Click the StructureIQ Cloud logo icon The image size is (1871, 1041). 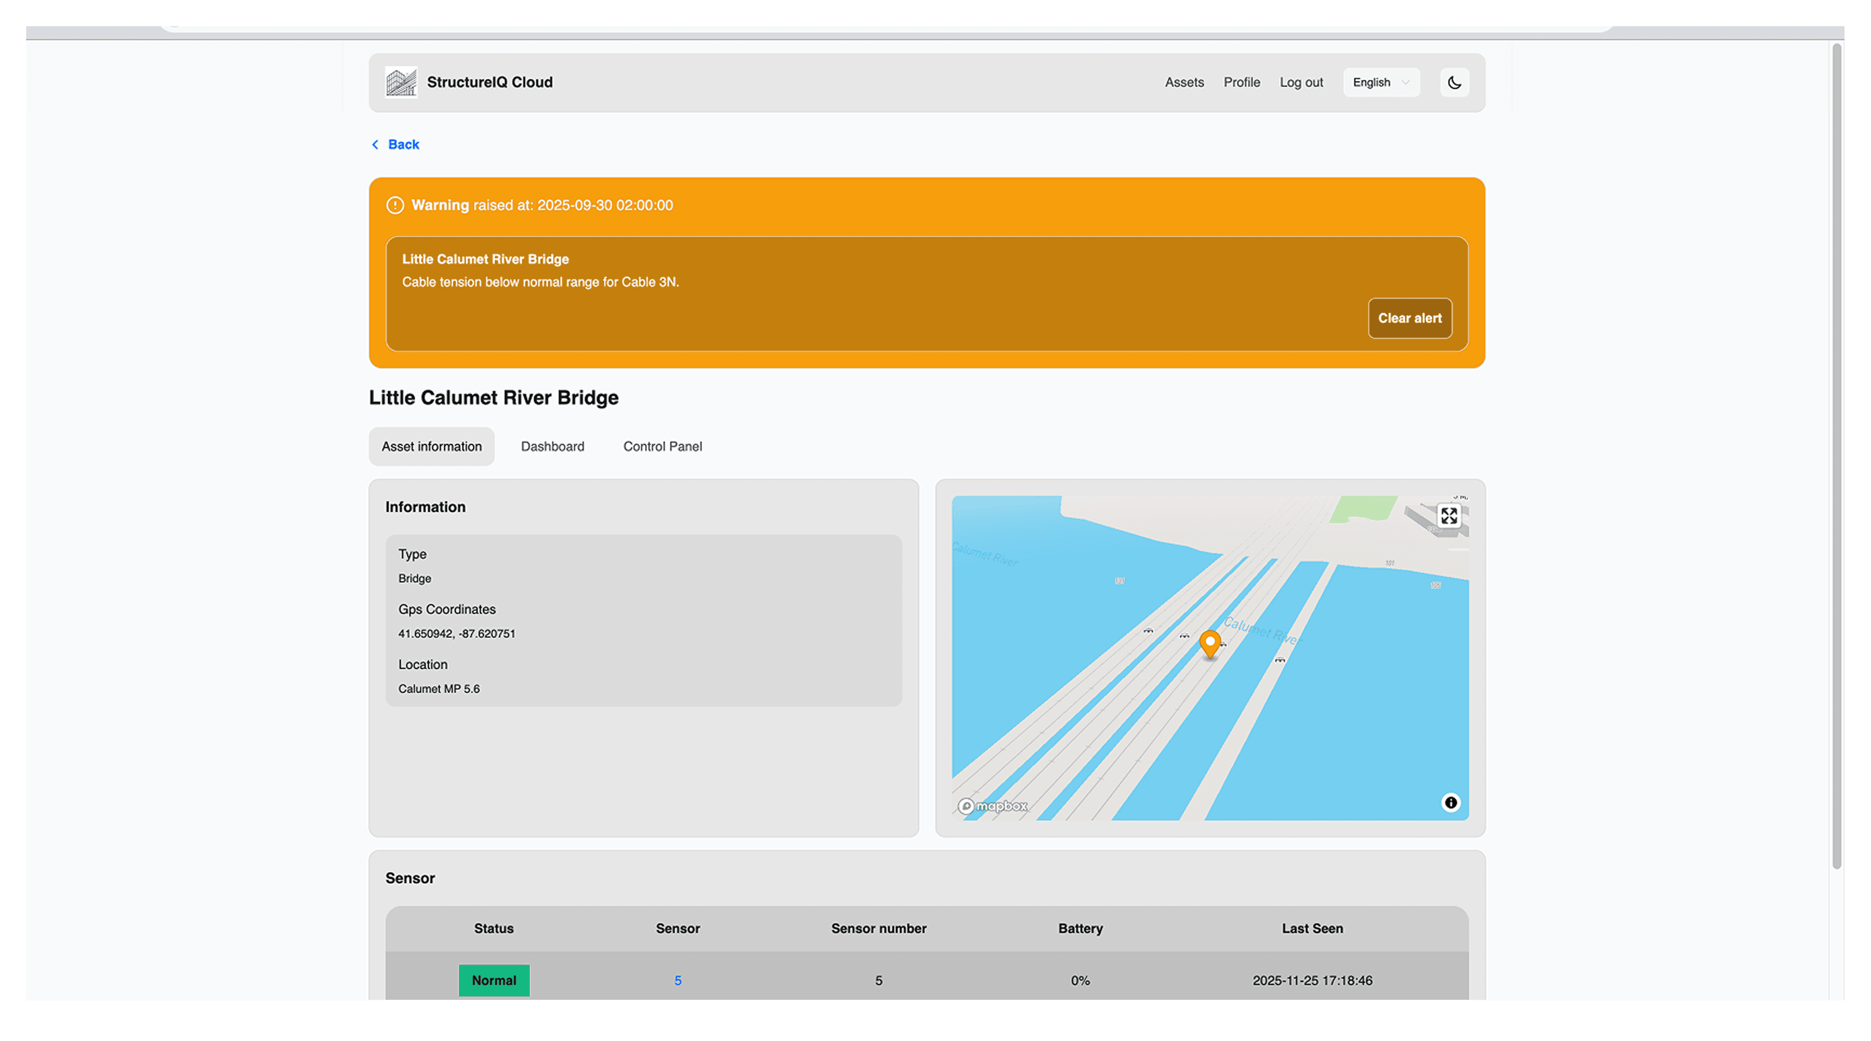(x=401, y=82)
